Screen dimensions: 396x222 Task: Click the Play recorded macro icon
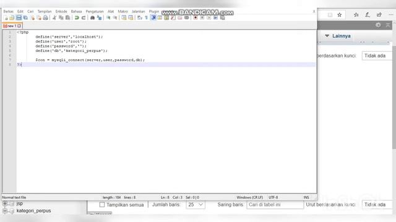click(209, 18)
